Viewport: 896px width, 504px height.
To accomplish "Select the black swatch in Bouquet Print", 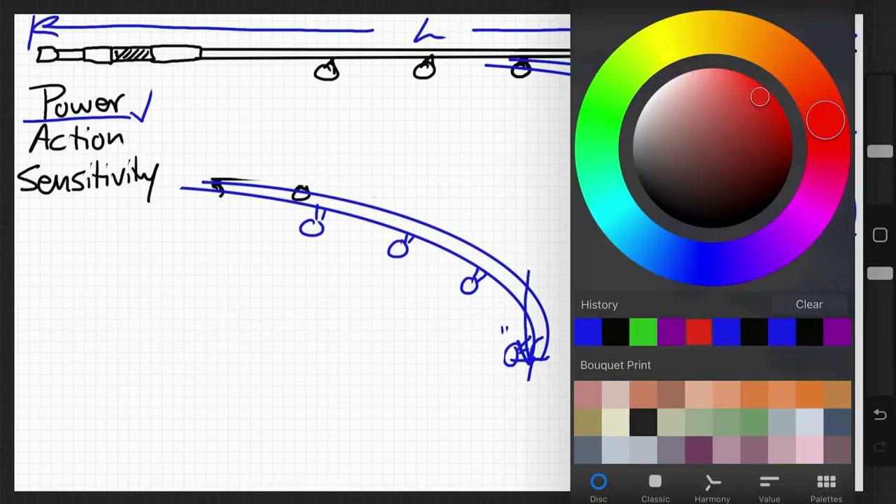I will (x=643, y=422).
